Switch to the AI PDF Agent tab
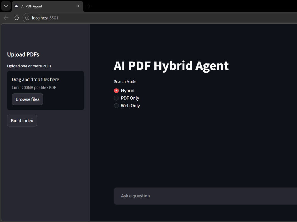This screenshot has width=297, height=222. coord(47,6)
